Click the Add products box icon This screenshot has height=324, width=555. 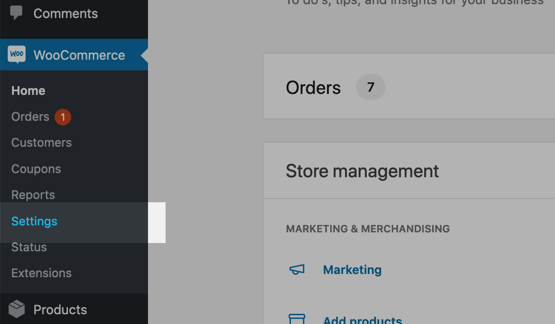[297, 319]
